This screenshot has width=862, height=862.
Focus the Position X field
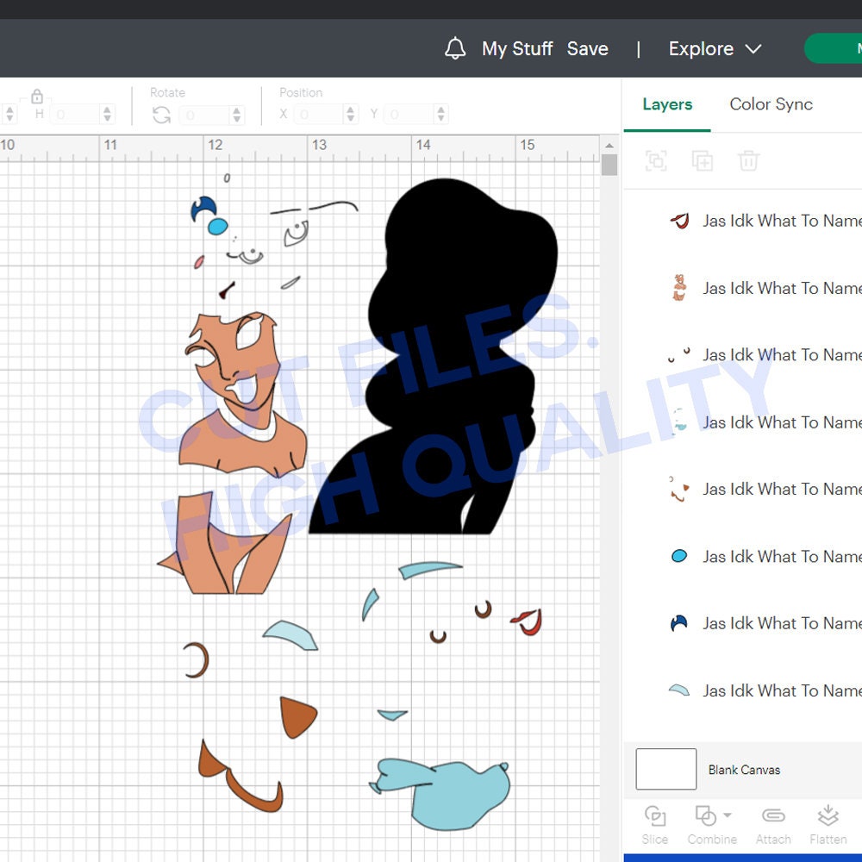coord(319,115)
